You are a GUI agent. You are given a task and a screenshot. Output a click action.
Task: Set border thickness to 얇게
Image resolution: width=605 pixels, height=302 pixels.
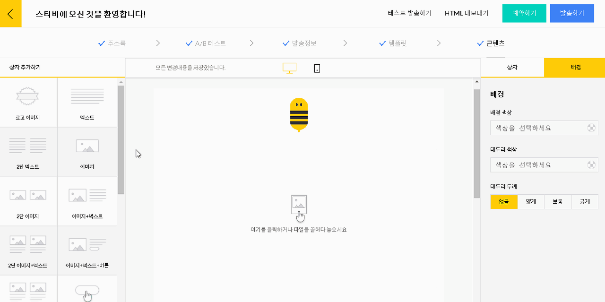pos(531,202)
